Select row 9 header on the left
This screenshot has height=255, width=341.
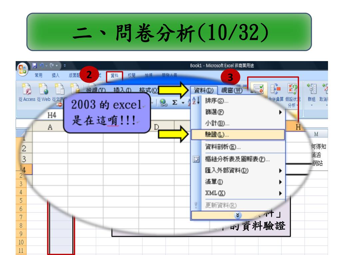click(21, 234)
